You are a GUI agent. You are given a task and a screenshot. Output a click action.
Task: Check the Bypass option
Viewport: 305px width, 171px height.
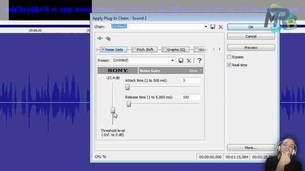pyautogui.click(x=229, y=57)
